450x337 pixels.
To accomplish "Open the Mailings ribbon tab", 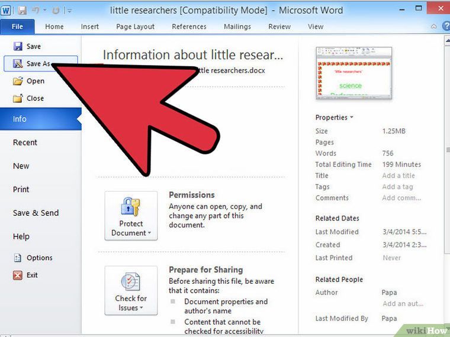I will click(x=237, y=27).
